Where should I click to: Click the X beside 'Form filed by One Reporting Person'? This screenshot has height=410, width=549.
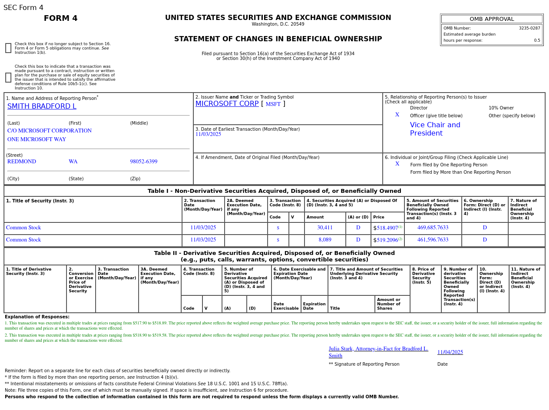pos(397,164)
